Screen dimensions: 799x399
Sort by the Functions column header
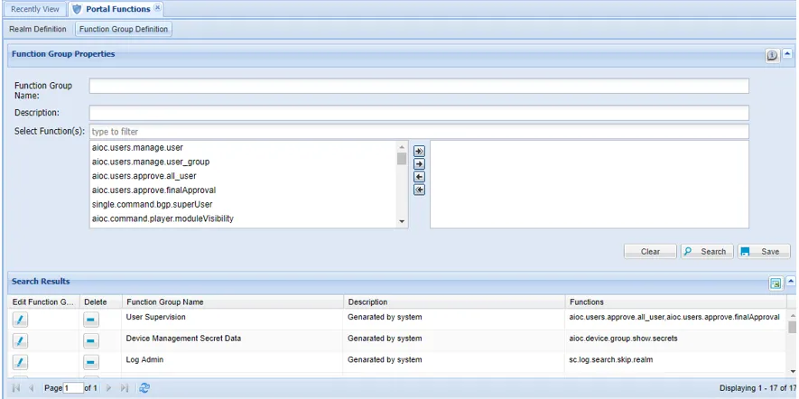click(x=675, y=302)
